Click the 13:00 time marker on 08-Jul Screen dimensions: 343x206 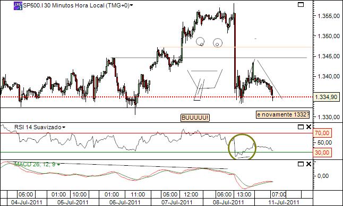click(x=244, y=194)
